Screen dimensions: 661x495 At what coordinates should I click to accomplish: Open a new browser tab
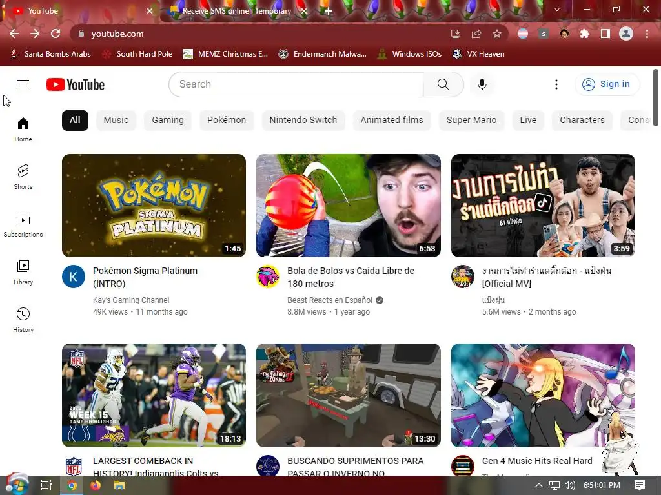pos(329,11)
